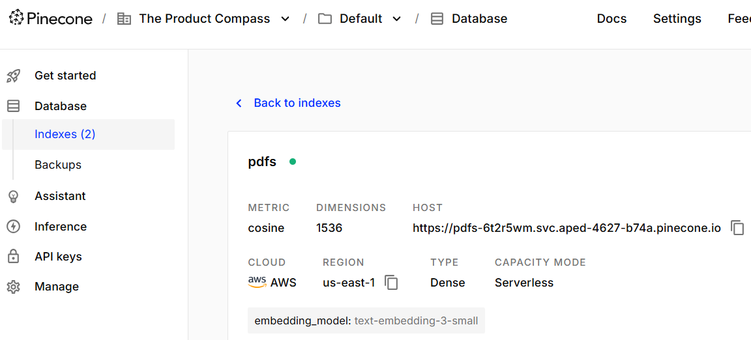Copy the us-east-1 region value
Image resolution: width=751 pixels, height=340 pixels.
391,283
